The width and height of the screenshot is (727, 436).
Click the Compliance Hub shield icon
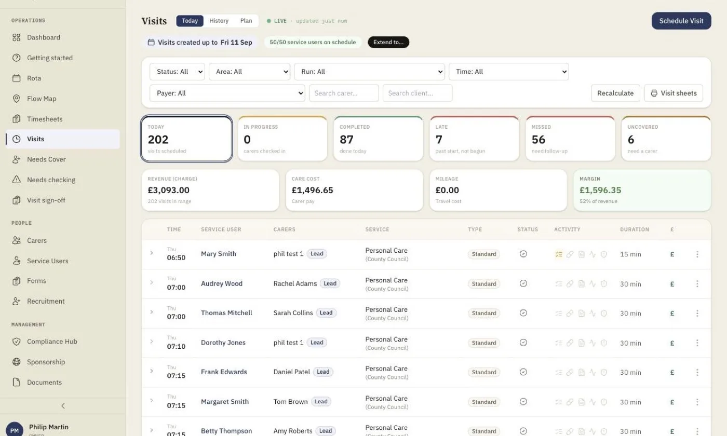tap(17, 342)
